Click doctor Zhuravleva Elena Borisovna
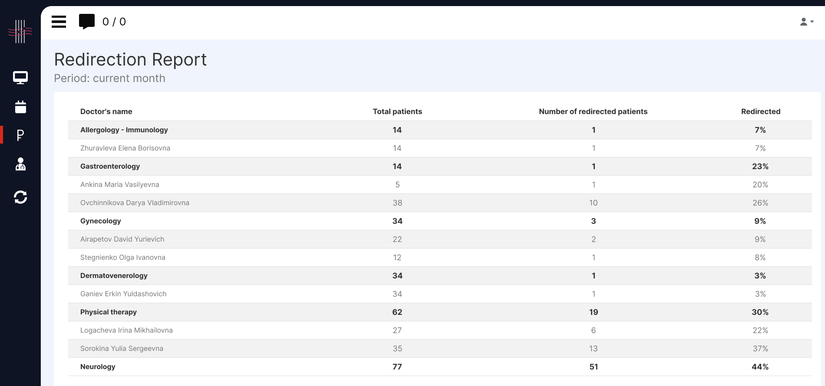Viewport: 825px width, 386px height. coord(125,148)
